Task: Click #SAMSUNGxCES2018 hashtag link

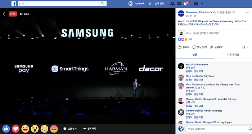Action: (206, 24)
